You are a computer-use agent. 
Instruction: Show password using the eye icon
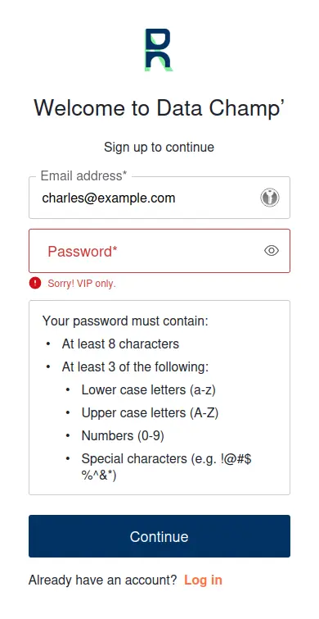(272, 251)
